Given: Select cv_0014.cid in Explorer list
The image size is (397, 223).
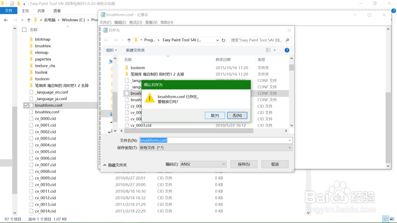Looking at the screenshot, I should coord(45,211).
